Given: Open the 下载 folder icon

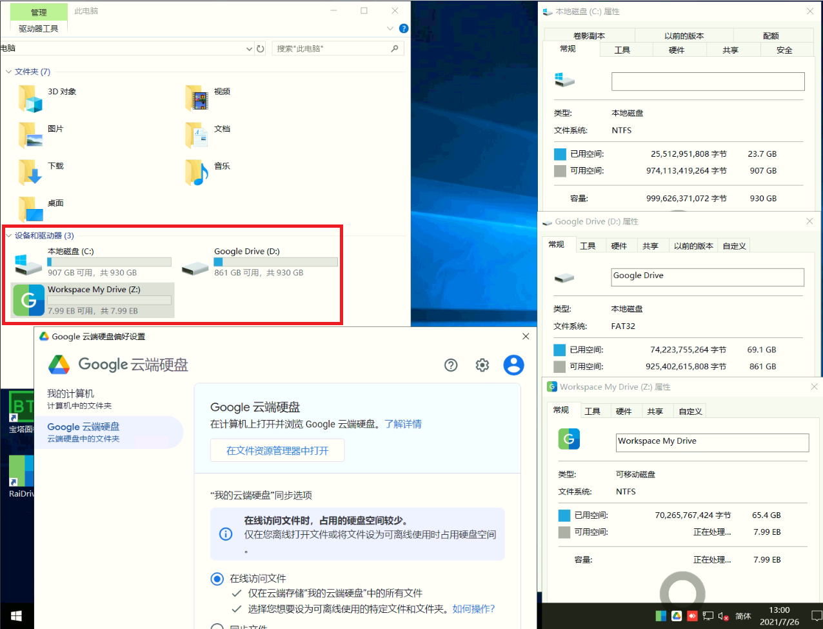Looking at the screenshot, I should point(30,172).
